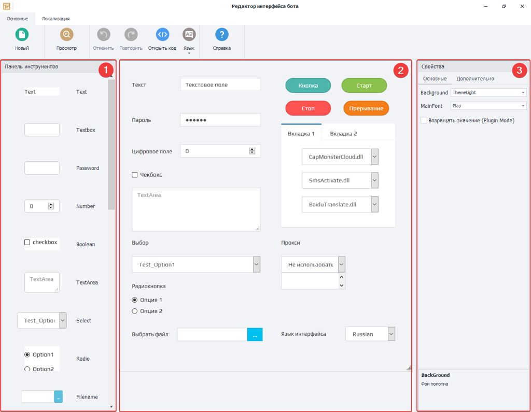Screen dimensions: 531x412
Task: Enable Возвращать значение (Plugin Mode)
Action: pyautogui.click(x=424, y=120)
